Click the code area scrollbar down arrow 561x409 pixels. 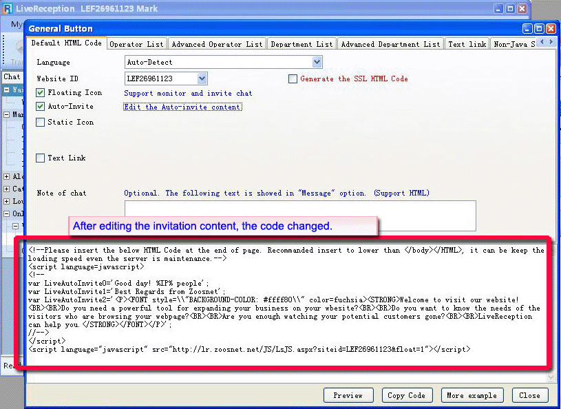pyautogui.click(x=551, y=377)
